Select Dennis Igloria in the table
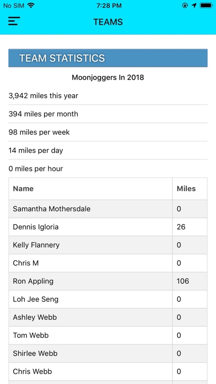Viewport: 216px width, 384px height. [x=35, y=227]
